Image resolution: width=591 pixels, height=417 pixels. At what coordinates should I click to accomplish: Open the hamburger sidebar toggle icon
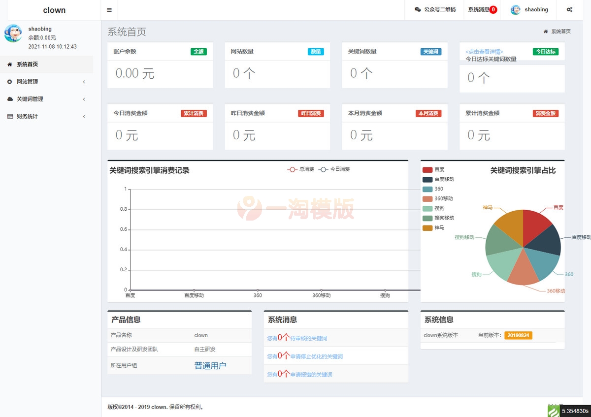tap(109, 9)
